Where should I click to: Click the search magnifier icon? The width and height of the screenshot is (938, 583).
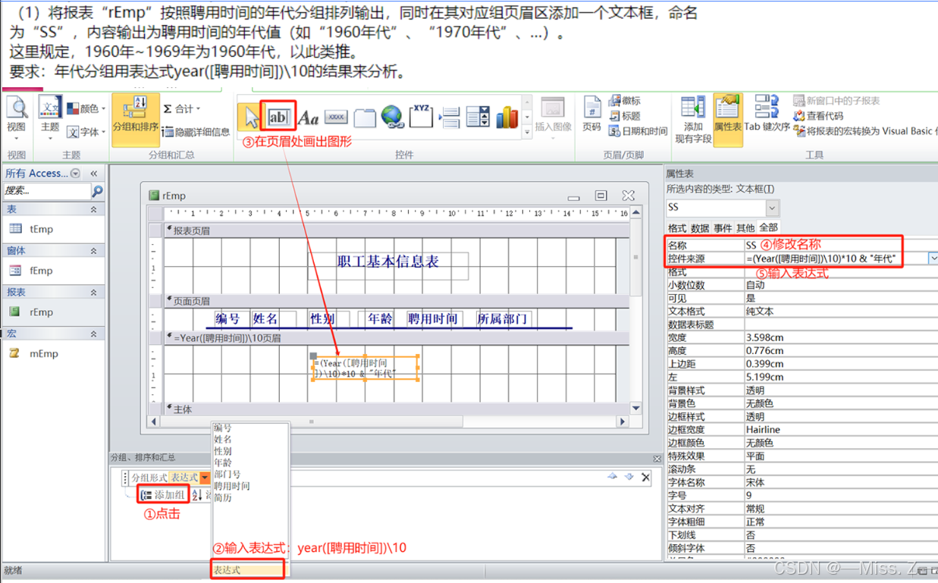[97, 191]
